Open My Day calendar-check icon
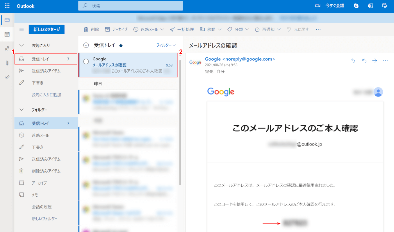Viewport: 394px width, 232px height. (x=385, y=6)
